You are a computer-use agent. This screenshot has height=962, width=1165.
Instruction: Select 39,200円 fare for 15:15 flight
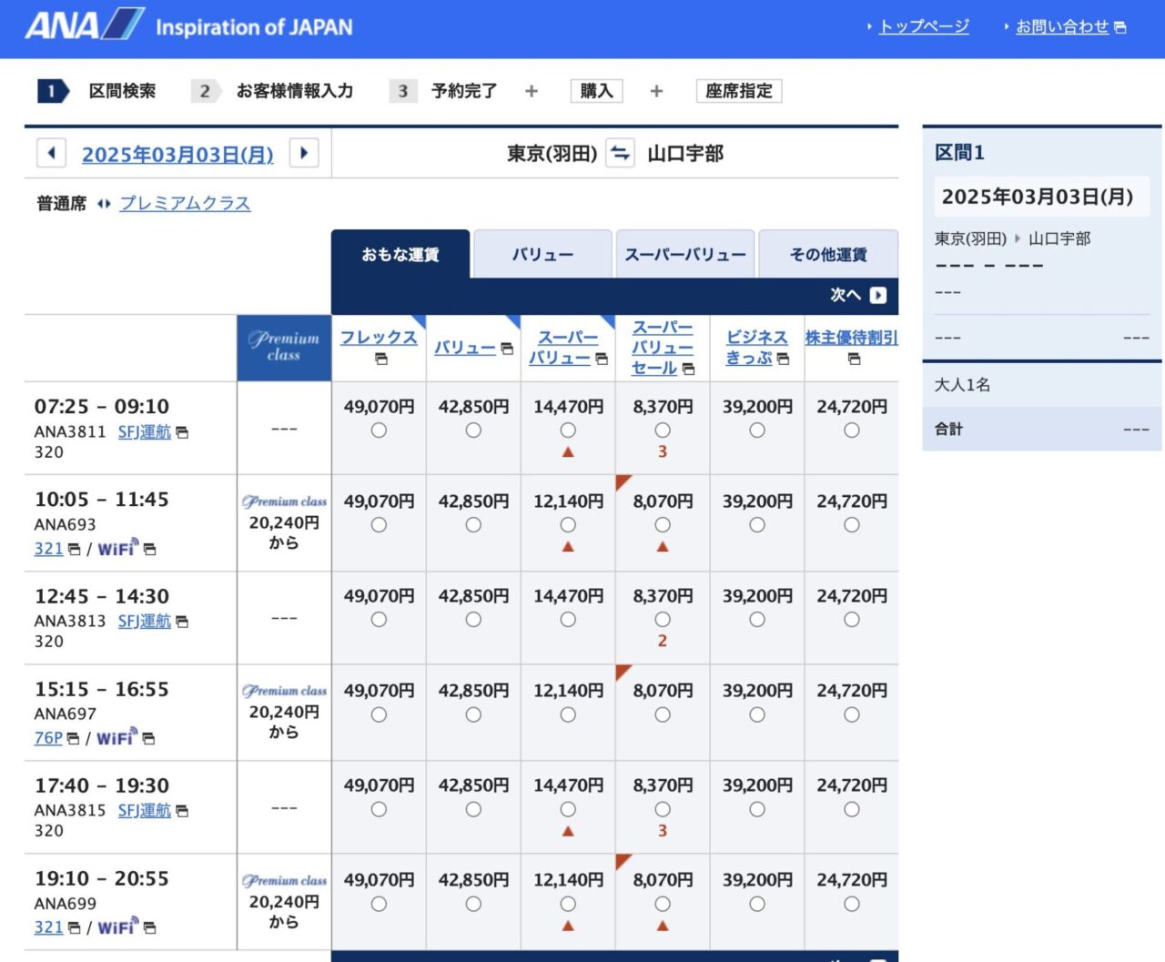click(x=757, y=715)
